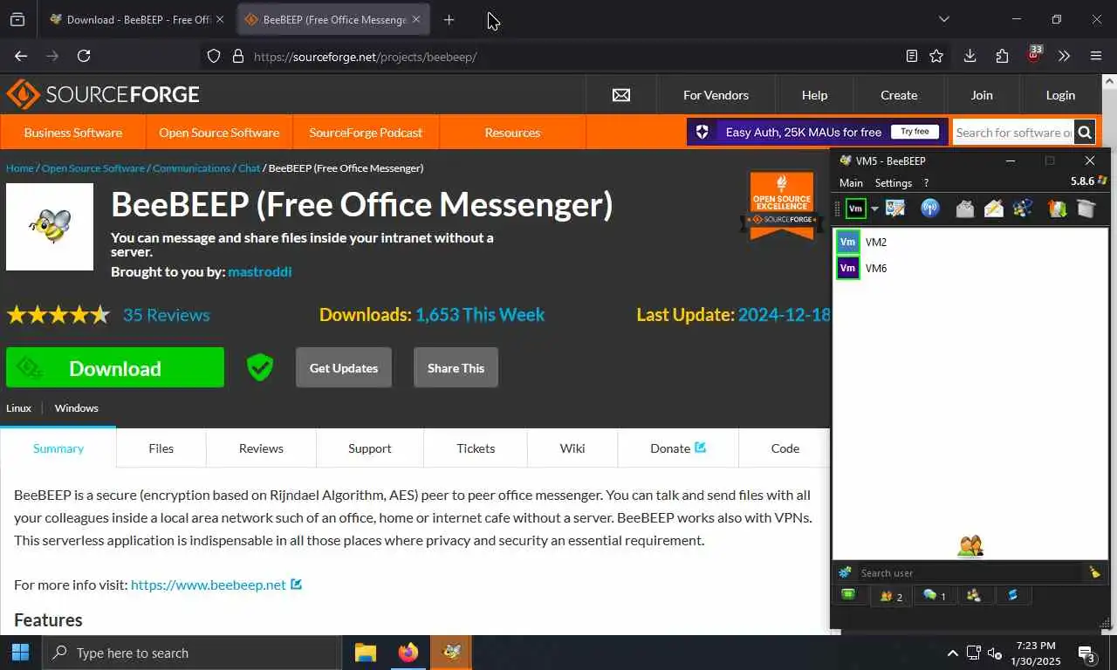Viewport: 1117px width, 670px height.
Task: Click the green panel tab icon in BeeBEEP
Action: pyautogui.click(x=848, y=595)
